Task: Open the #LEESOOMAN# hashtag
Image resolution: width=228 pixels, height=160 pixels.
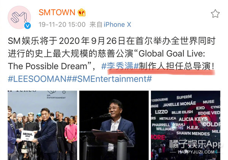Action: [x=40, y=79]
